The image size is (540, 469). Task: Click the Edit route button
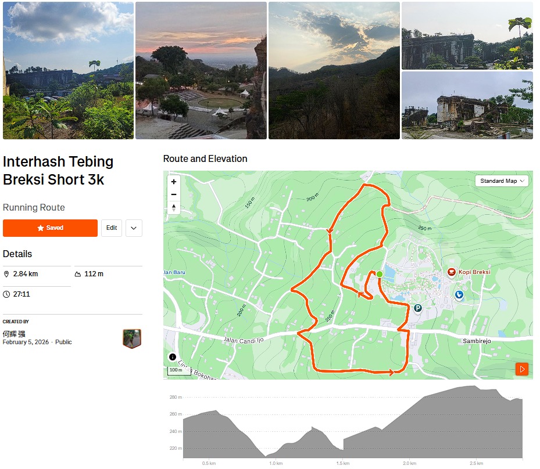[112, 228]
